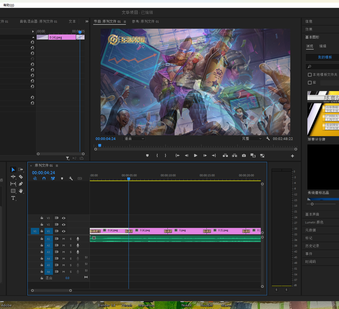The image size is (339, 309).
Task: Toggle linked selection in timeline
Action: [53, 178]
